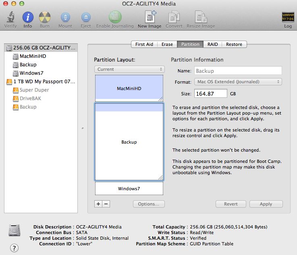
Task: Click the Burn disc icon
Action: (45, 18)
